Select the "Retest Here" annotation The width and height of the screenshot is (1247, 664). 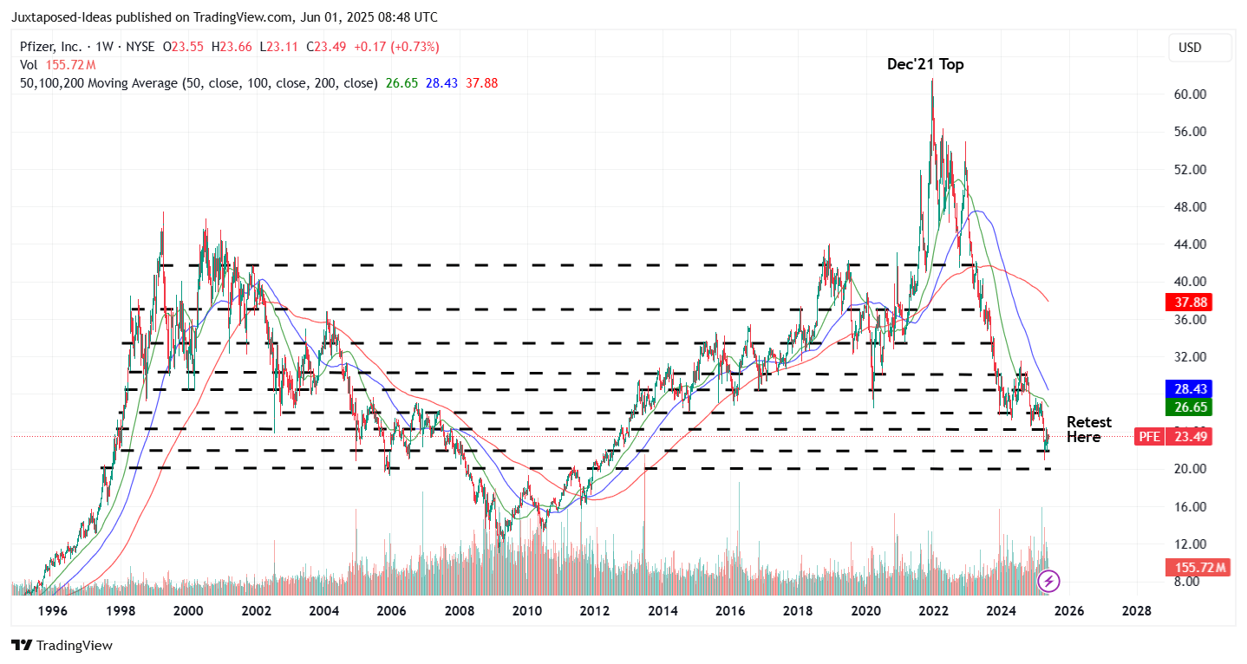pos(1089,429)
